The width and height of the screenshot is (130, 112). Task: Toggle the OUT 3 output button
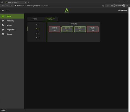click(80, 29)
